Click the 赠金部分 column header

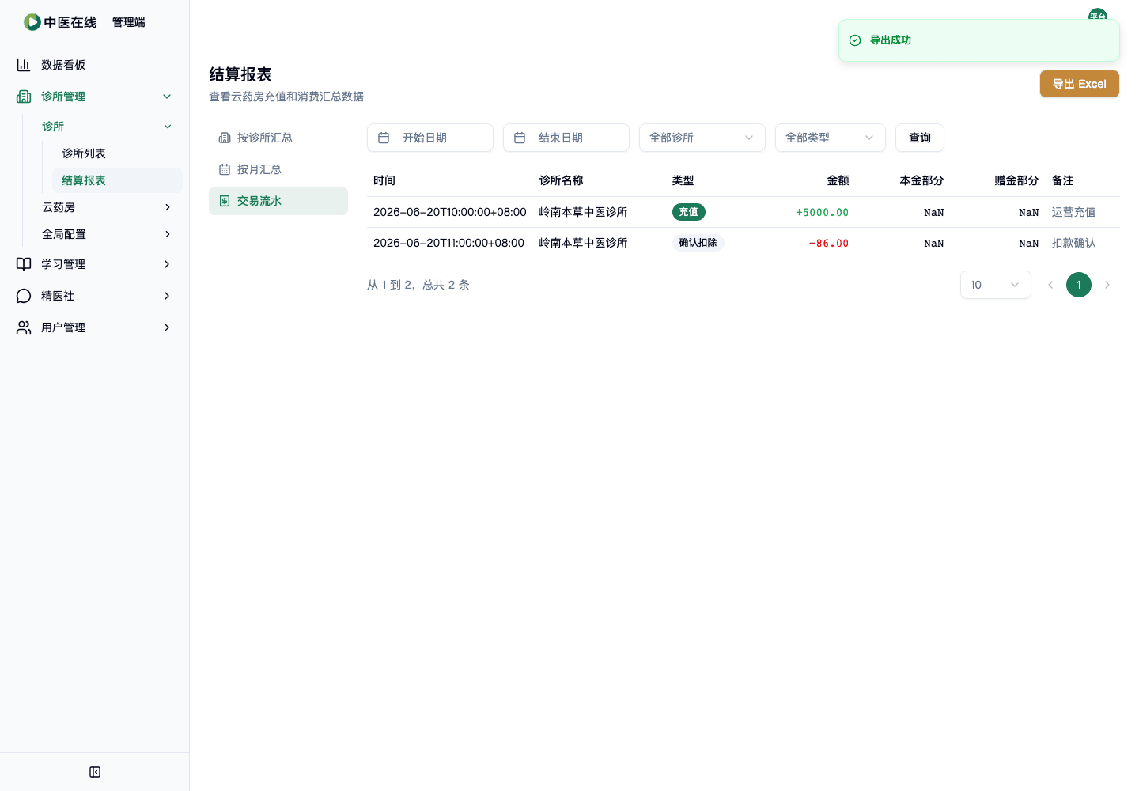(x=1017, y=180)
